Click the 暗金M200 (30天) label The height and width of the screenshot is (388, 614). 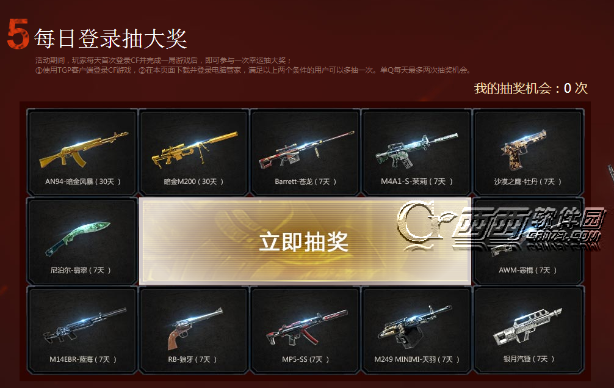[x=193, y=181]
